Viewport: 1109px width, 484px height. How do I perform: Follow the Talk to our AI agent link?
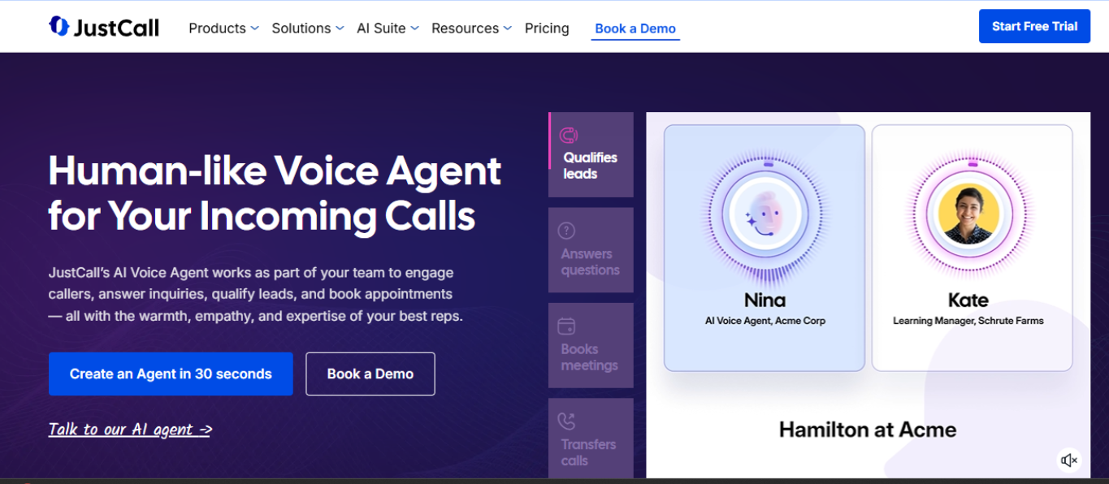click(130, 430)
